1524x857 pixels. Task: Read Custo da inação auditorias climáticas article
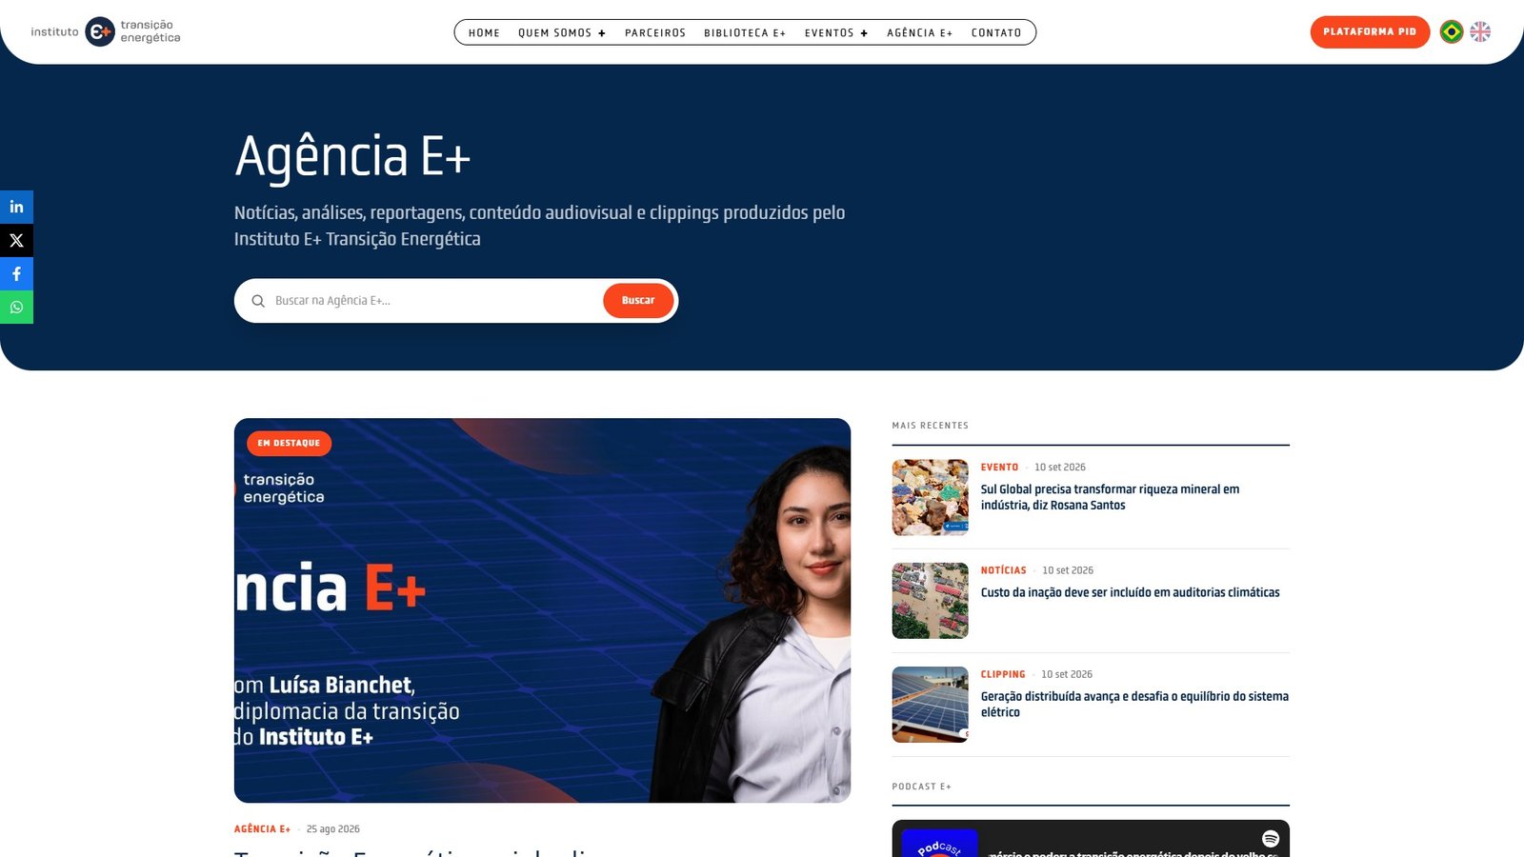1131,592
